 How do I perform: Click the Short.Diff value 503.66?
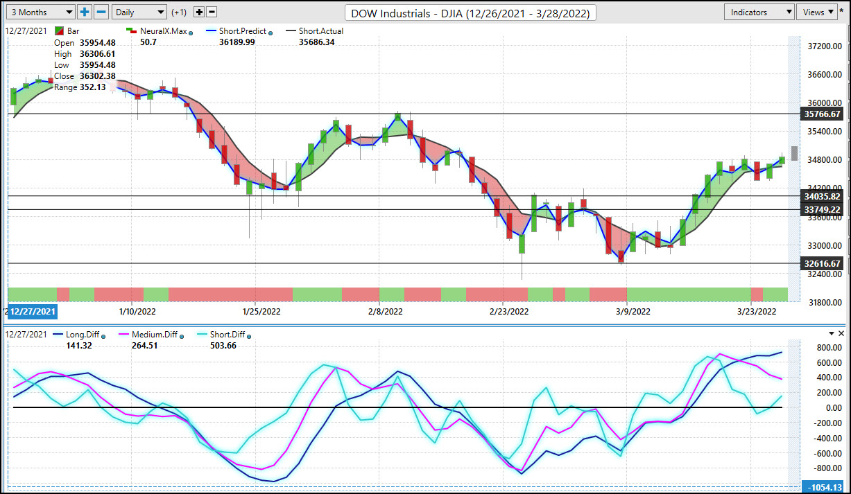222,345
